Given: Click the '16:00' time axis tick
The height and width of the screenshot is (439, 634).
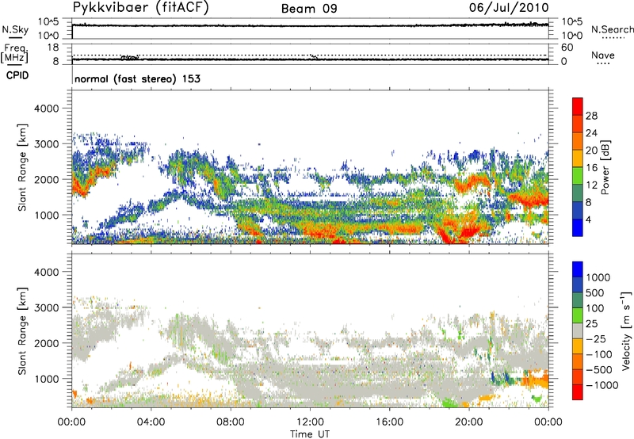Looking at the screenshot, I should pyautogui.click(x=389, y=422).
